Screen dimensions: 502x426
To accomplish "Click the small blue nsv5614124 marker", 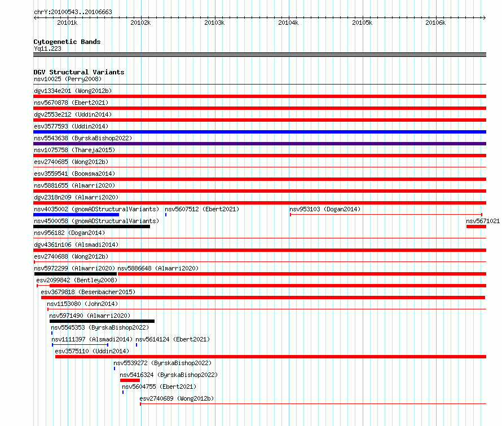I will [136, 345].
